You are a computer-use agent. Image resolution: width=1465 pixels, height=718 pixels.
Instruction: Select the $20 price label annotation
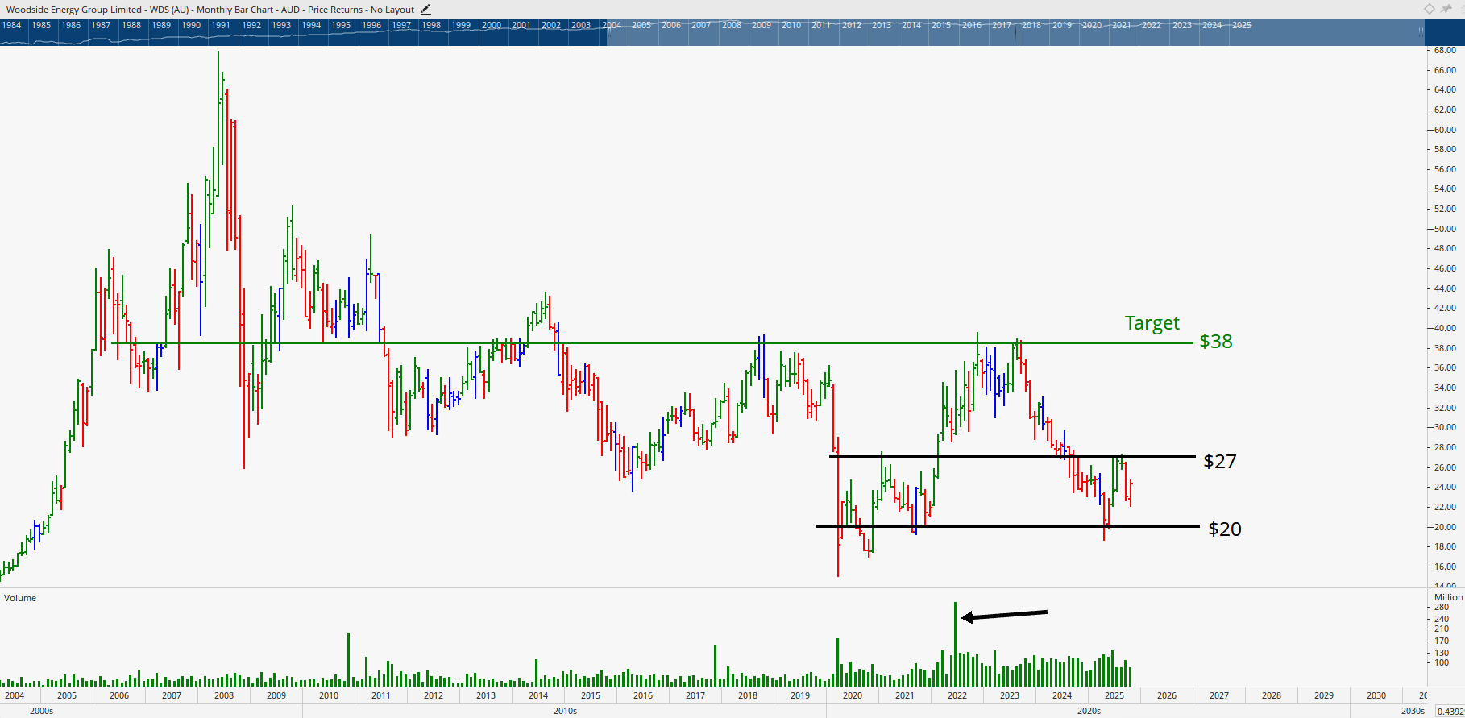[x=1225, y=529]
